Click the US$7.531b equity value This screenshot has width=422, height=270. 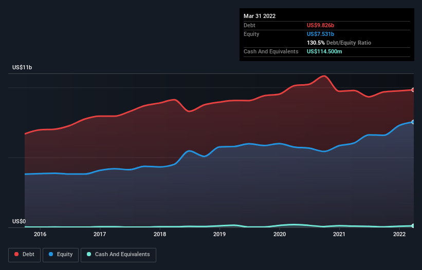320,34
